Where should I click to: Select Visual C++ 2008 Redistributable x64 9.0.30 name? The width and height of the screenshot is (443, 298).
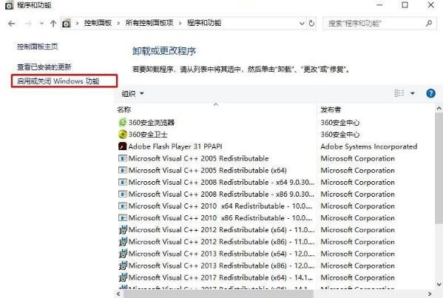pyautogui.click(x=221, y=182)
